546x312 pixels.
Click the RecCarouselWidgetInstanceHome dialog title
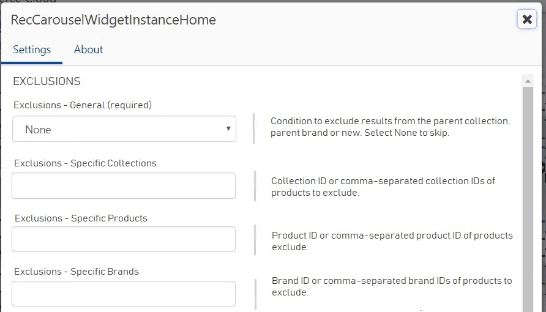pyautogui.click(x=114, y=20)
